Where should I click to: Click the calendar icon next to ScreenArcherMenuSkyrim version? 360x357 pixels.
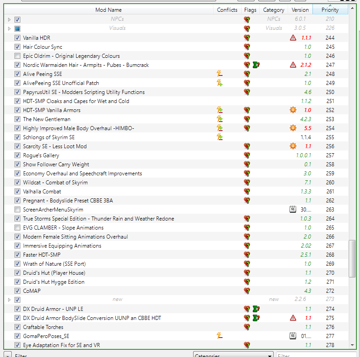coord(293,210)
